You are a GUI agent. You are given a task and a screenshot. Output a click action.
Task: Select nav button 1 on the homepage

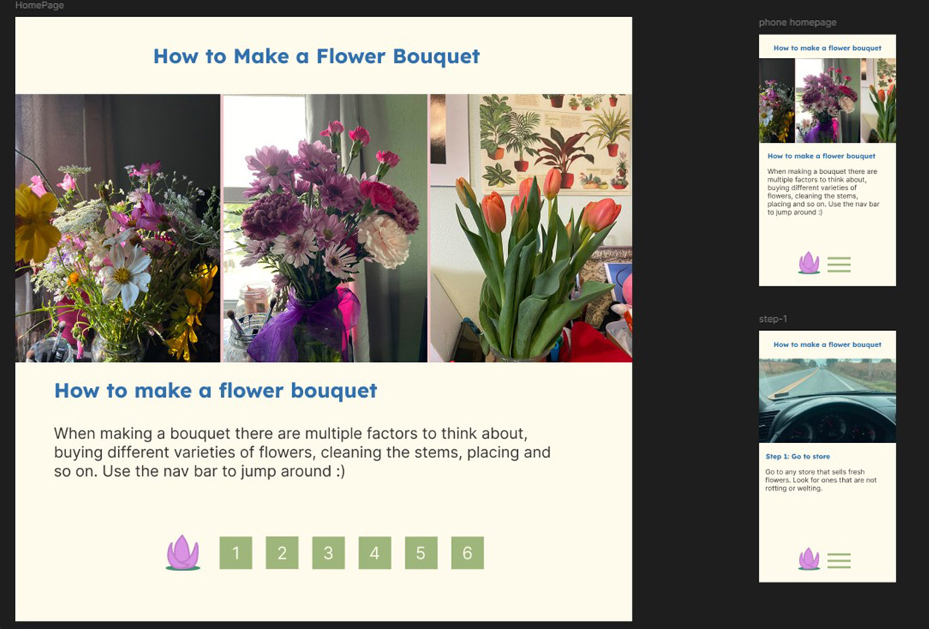(236, 552)
